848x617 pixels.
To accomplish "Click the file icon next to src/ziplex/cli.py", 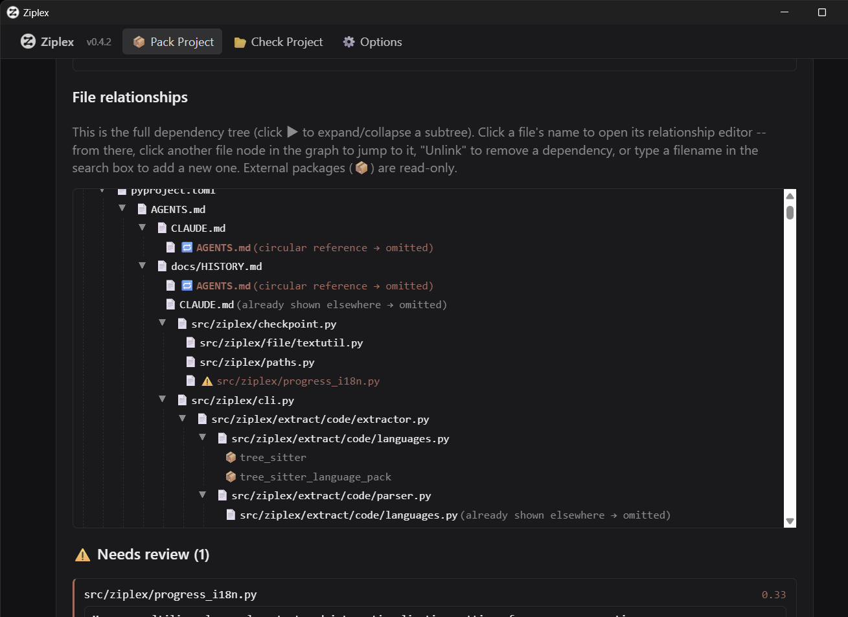I will [182, 400].
